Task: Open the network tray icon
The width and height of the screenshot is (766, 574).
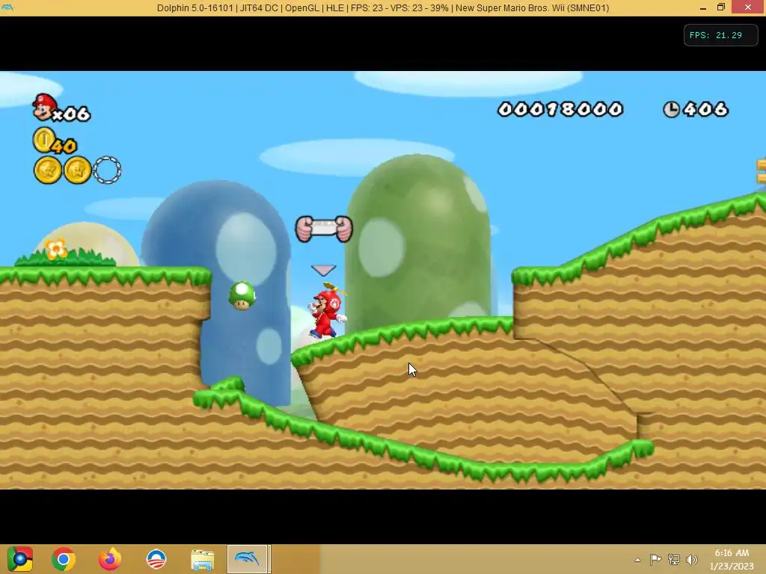Action: click(x=674, y=559)
